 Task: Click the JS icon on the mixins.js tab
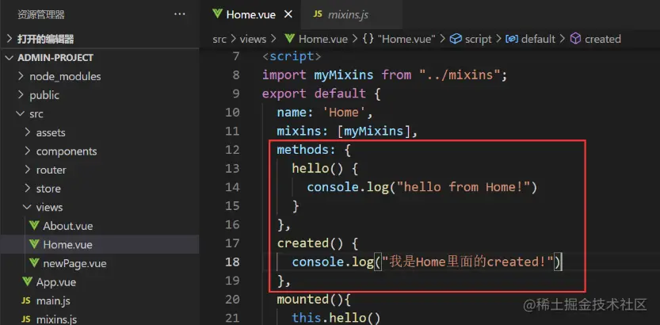318,14
